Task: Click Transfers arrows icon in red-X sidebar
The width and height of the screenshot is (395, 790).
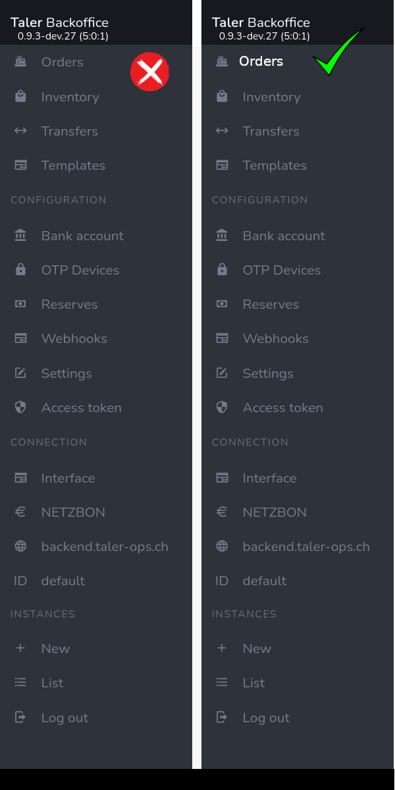Action: (x=20, y=131)
